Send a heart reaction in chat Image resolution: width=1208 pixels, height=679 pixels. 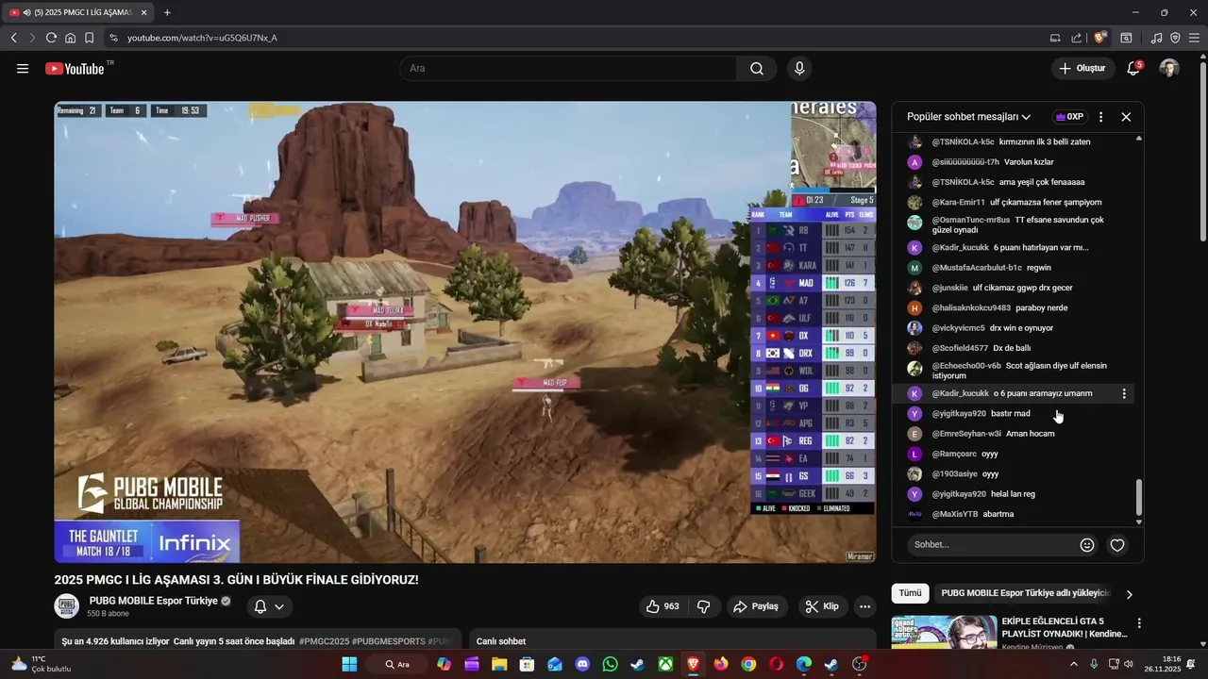coord(1117,545)
